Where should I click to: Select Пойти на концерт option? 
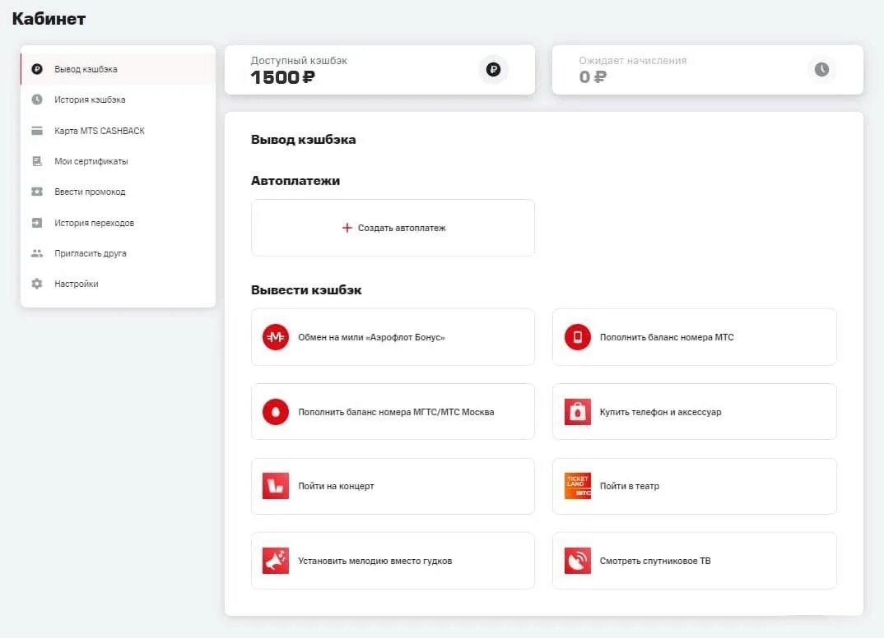pos(393,486)
